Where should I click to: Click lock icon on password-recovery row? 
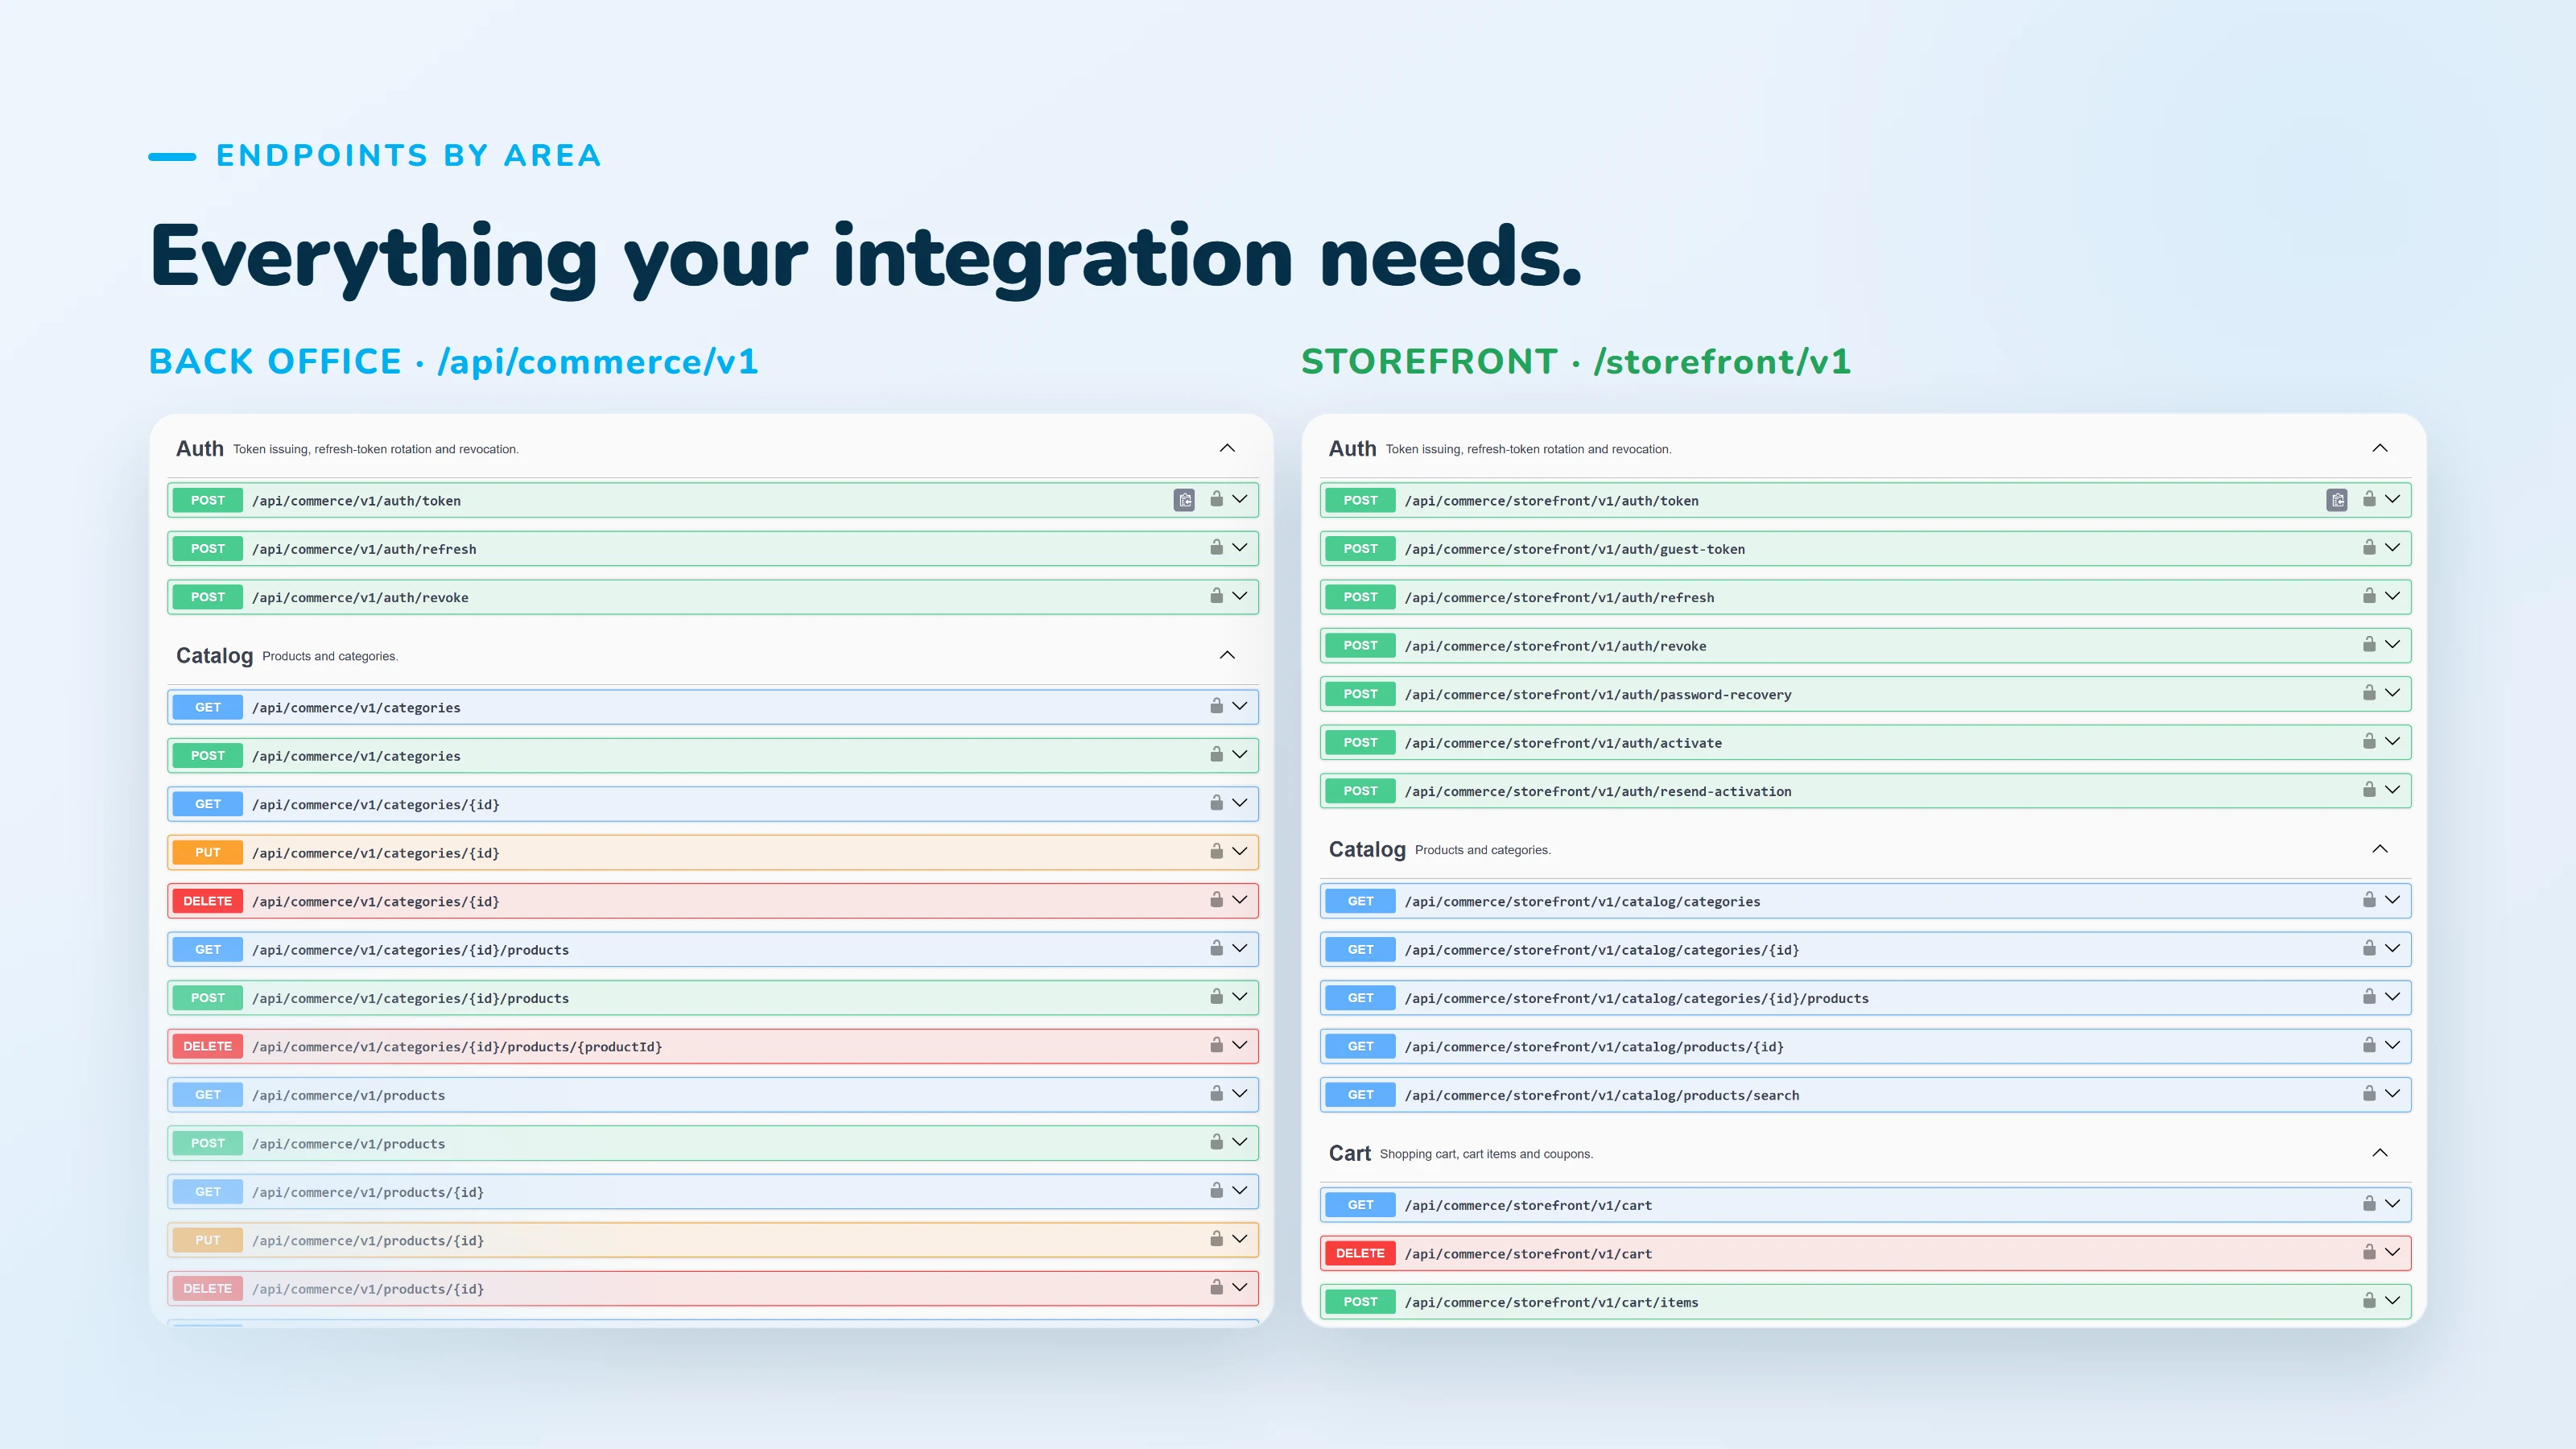click(x=2369, y=693)
